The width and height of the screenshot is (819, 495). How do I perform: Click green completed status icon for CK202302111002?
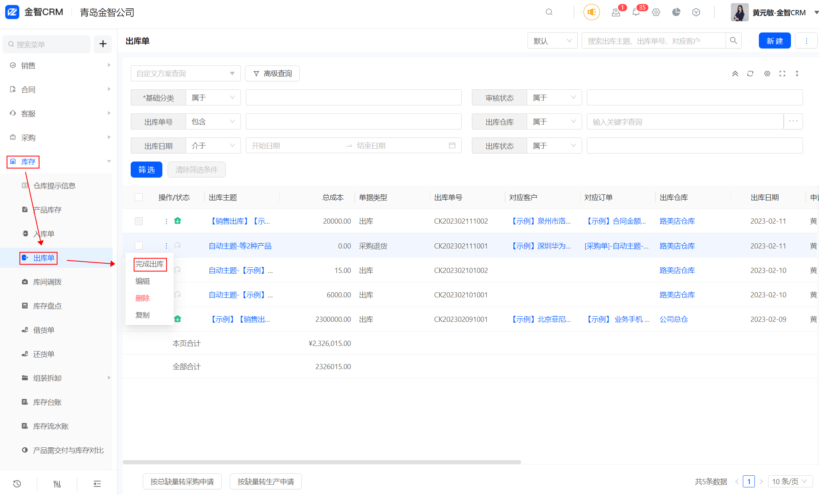178,221
